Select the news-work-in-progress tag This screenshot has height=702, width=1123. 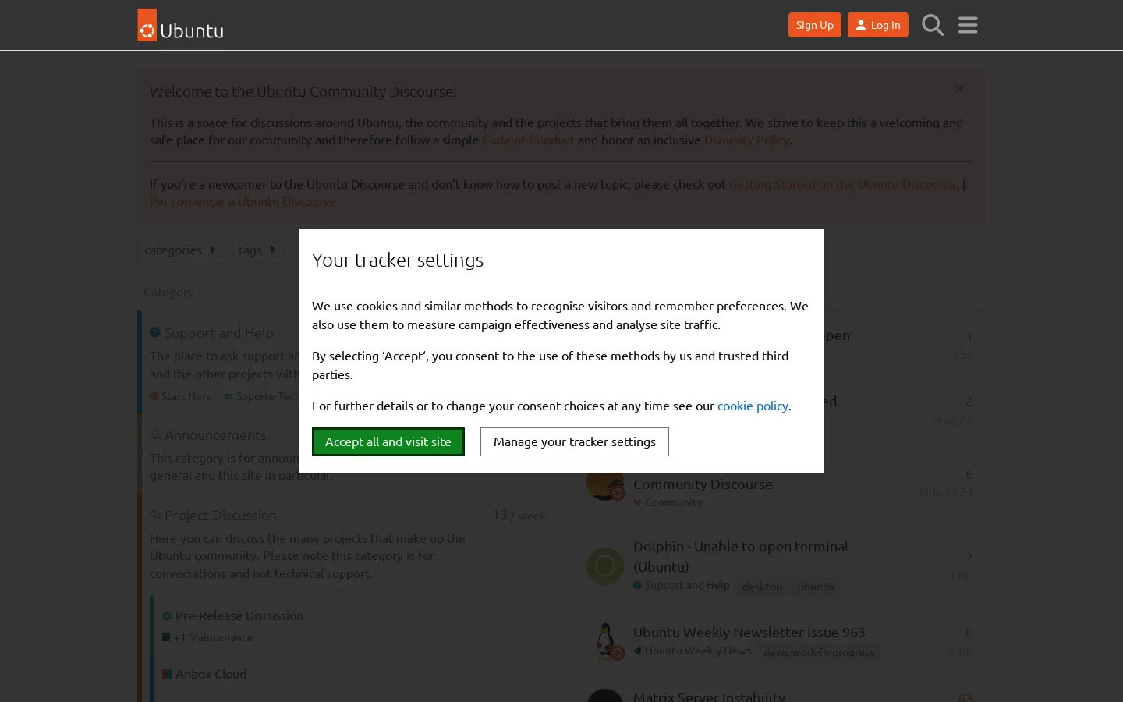(819, 652)
